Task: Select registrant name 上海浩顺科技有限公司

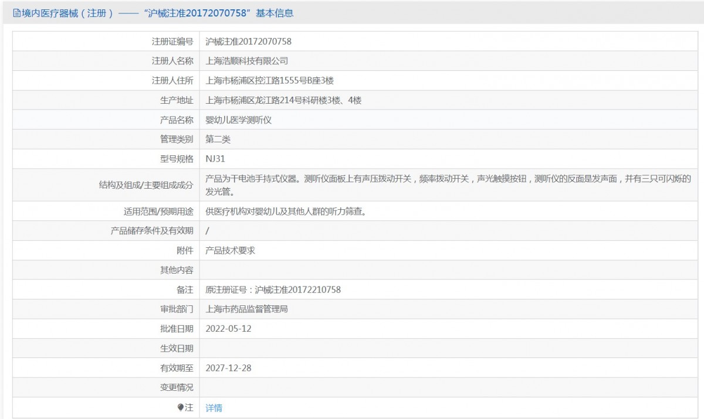Action: pos(247,61)
